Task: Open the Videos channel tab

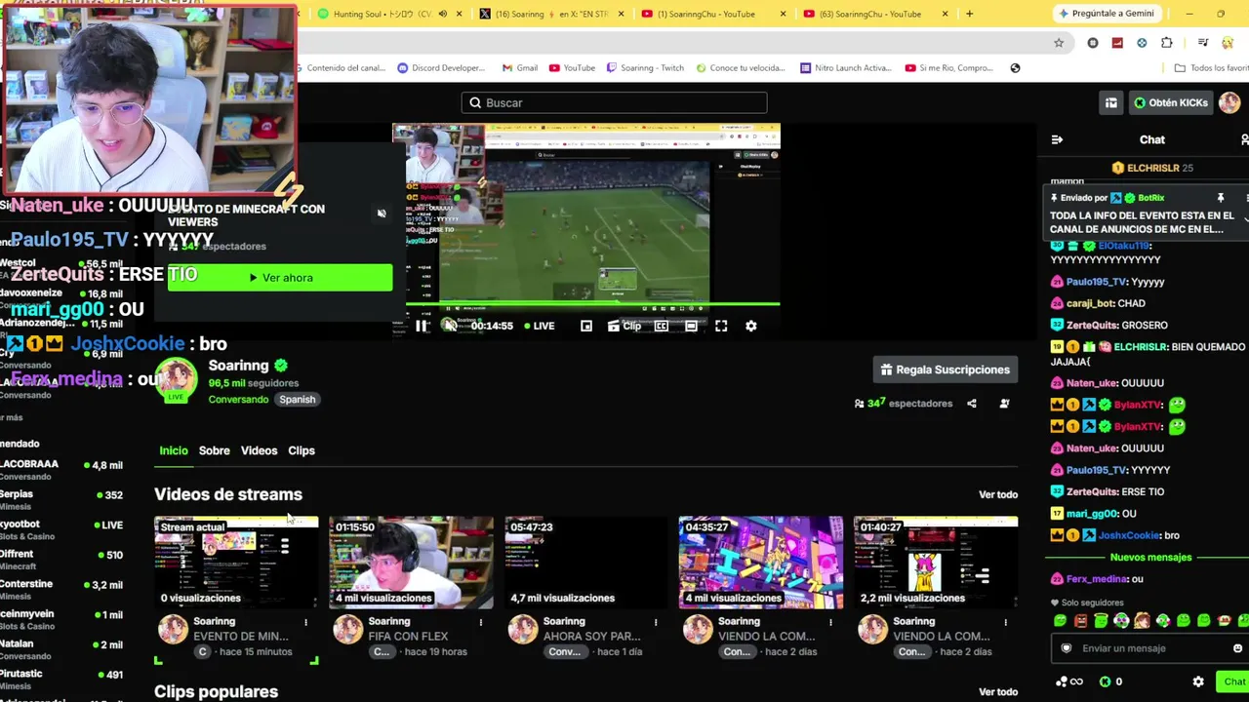Action: tap(259, 450)
